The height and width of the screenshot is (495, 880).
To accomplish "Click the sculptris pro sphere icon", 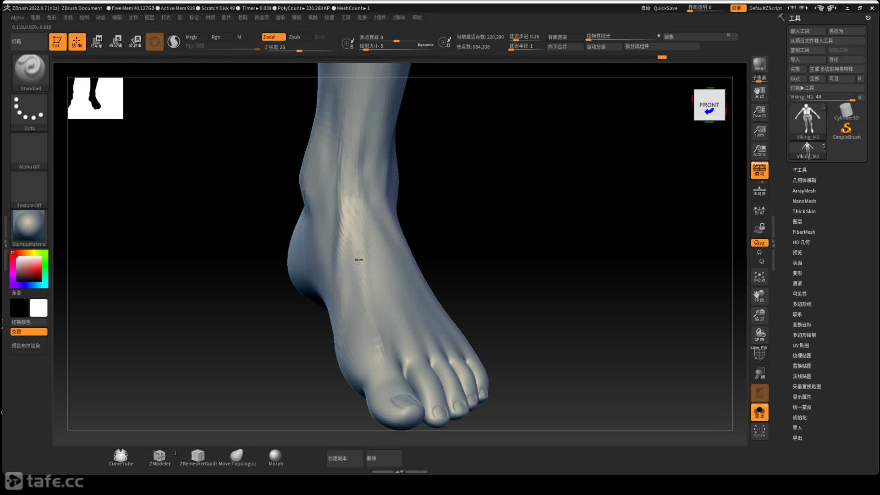I will coord(174,42).
